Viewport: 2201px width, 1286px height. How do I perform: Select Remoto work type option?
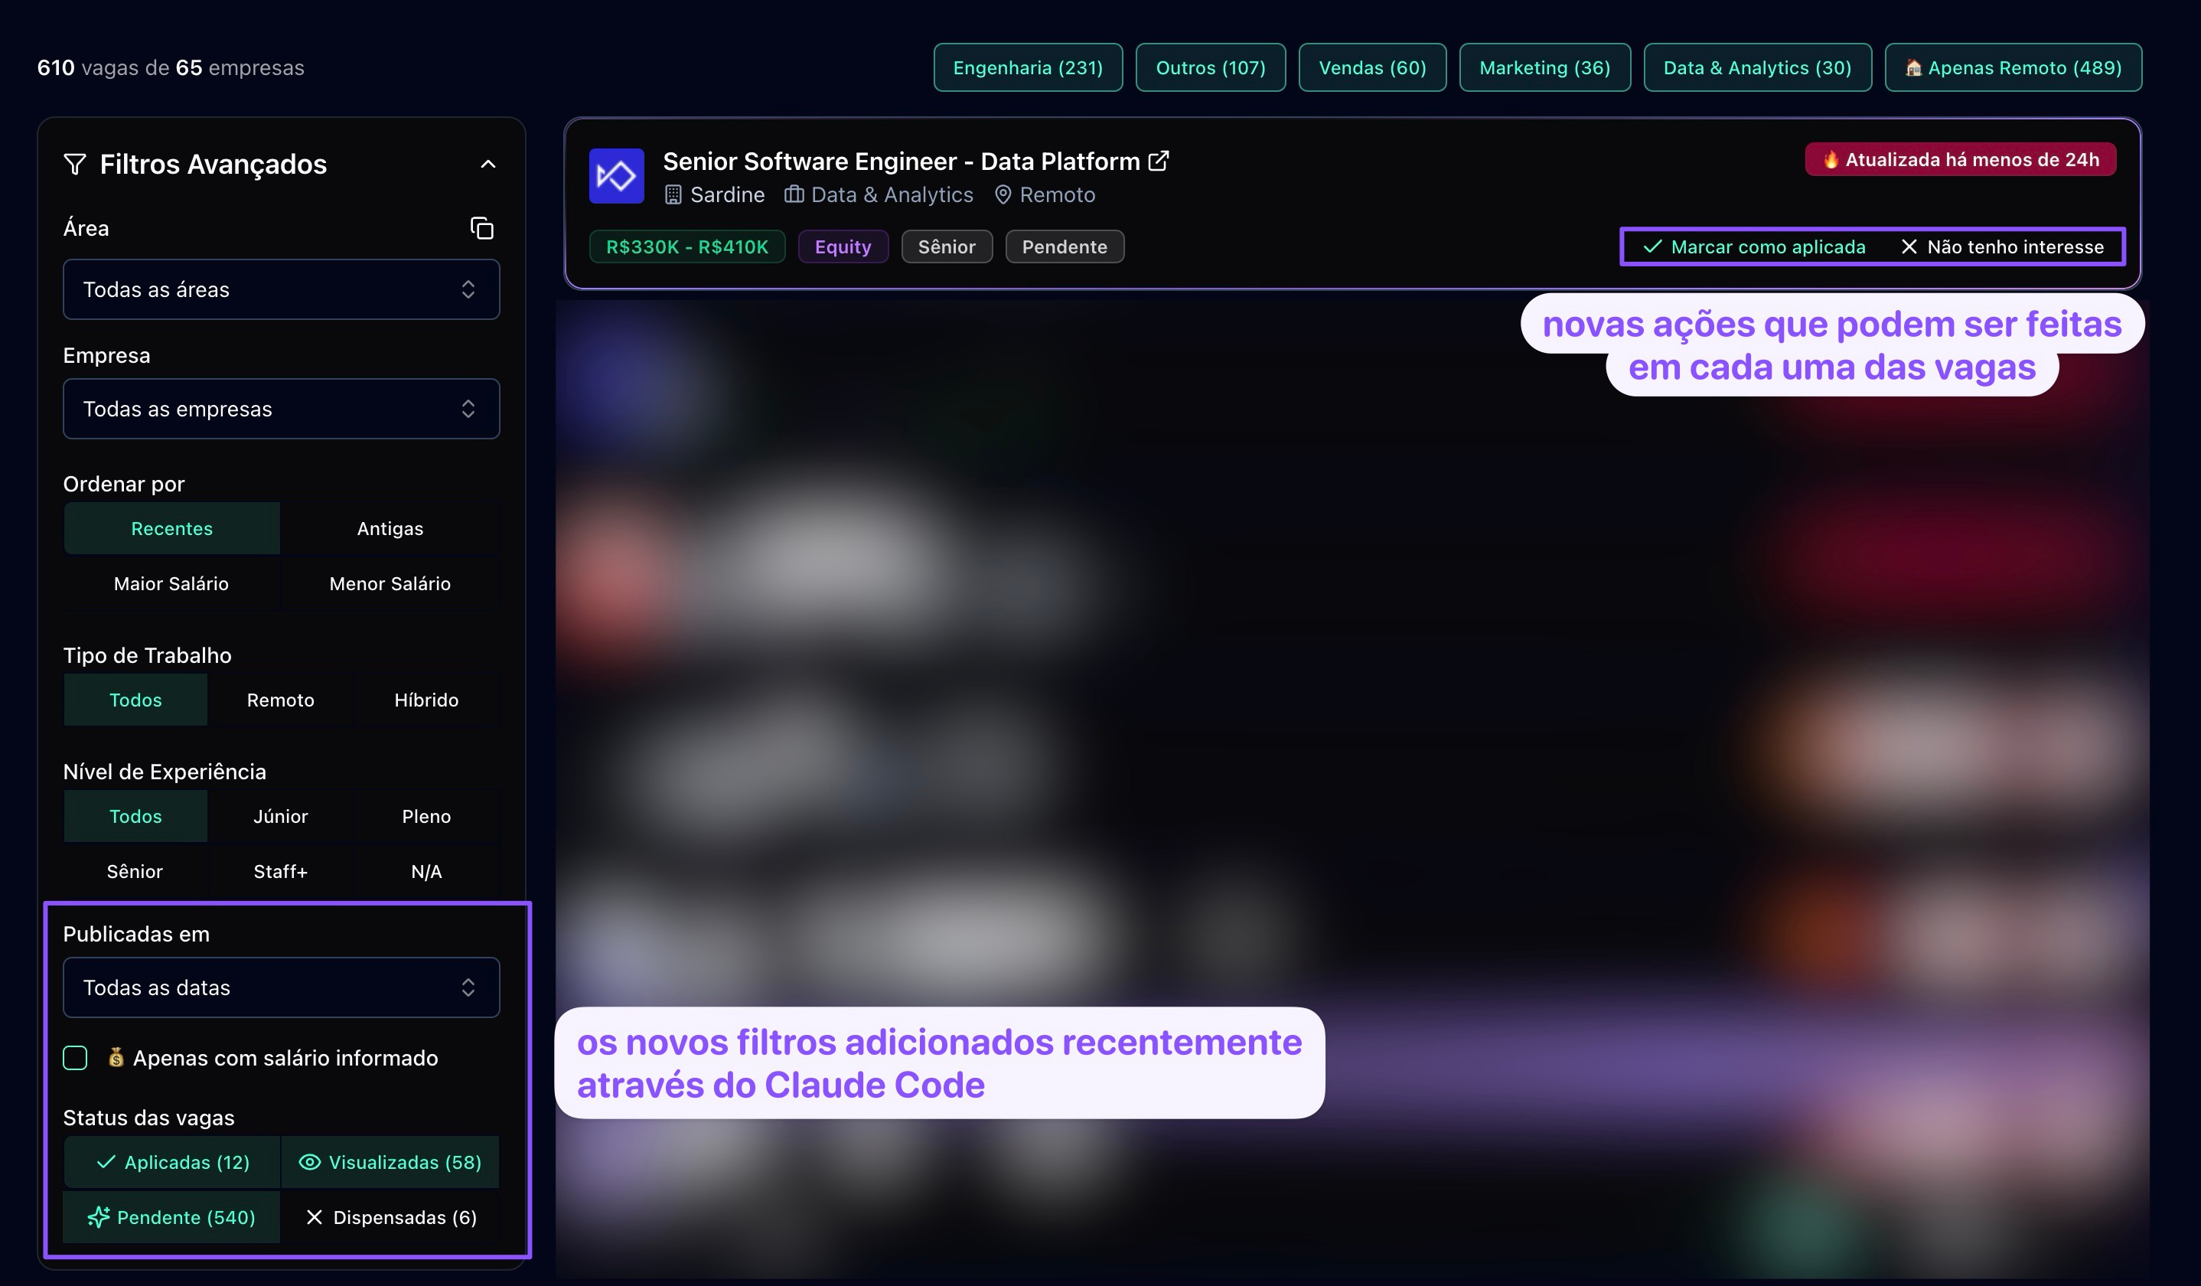280,700
